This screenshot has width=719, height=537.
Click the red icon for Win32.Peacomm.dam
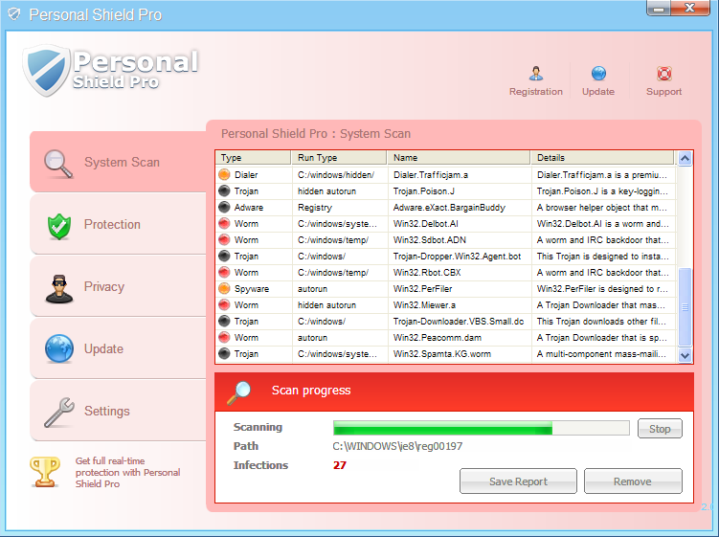pyautogui.click(x=224, y=338)
